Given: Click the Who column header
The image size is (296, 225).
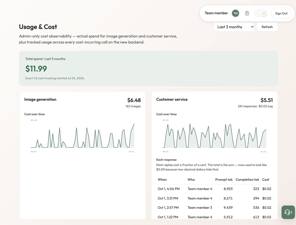Looking at the screenshot, I should click(191, 179).
